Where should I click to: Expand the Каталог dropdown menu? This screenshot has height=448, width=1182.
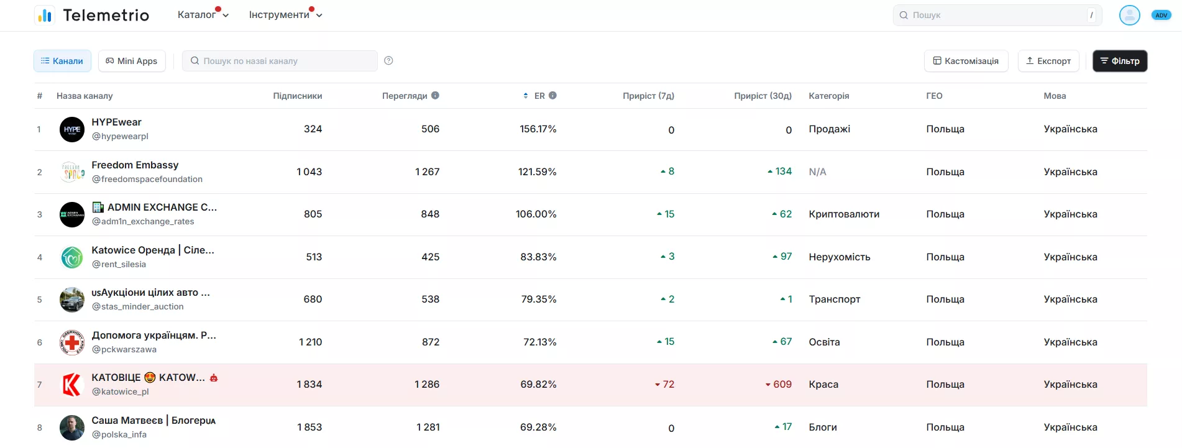click(x=203, y=15)
